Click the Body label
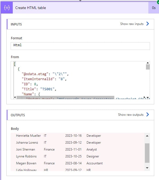The height and width of the screenshot is (180, 159). 15,129
